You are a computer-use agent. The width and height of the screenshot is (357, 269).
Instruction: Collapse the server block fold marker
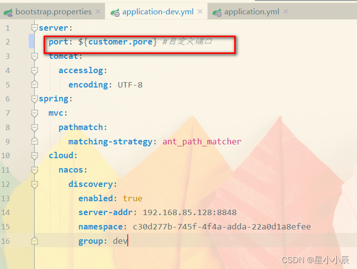pyautogui.click(x=34, y=28)
